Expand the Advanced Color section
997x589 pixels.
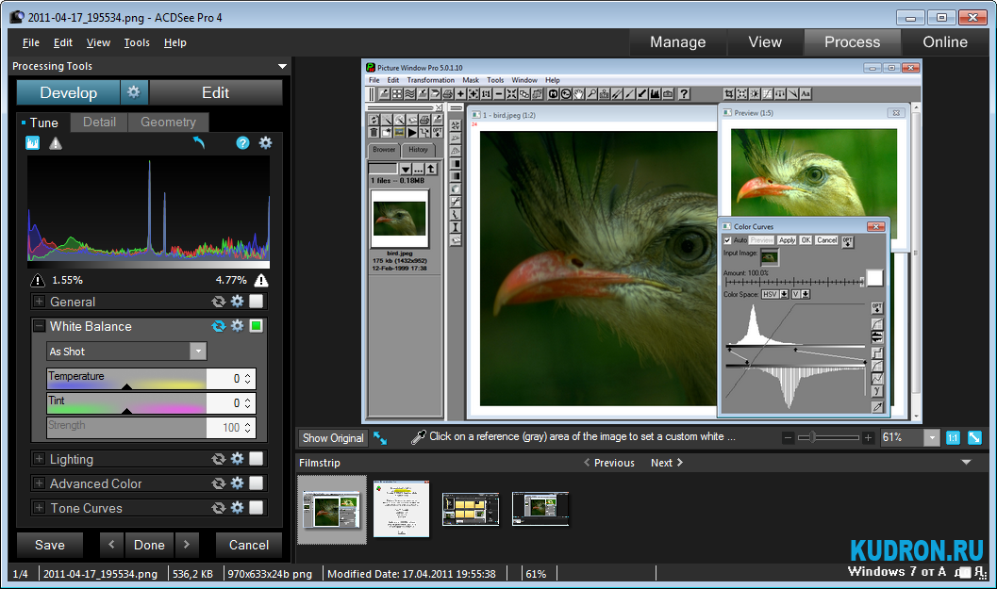point(39,483)
